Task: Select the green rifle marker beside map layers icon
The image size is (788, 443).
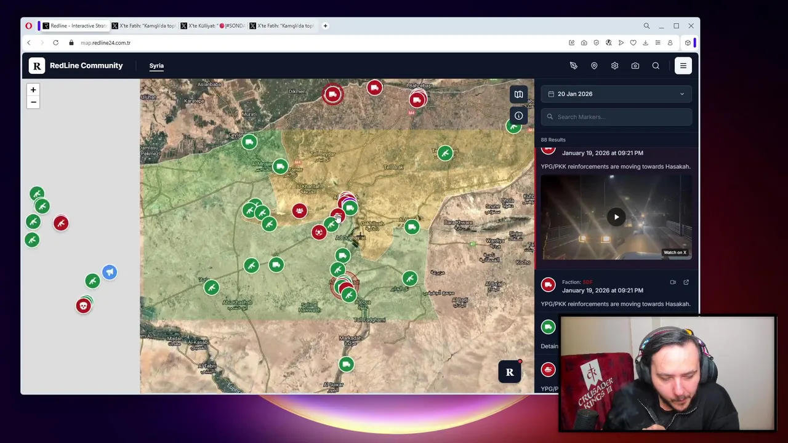Action: (513, 127)
